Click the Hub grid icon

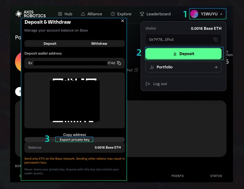click(x=60, y=14)
